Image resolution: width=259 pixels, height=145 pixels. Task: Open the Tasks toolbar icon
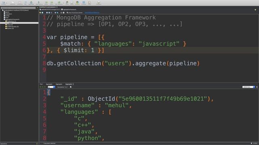click(89, 2)
